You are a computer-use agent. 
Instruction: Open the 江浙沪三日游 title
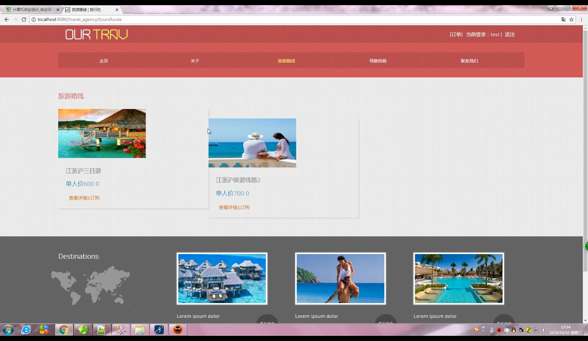pyautogui.click(x=83, y=171)
